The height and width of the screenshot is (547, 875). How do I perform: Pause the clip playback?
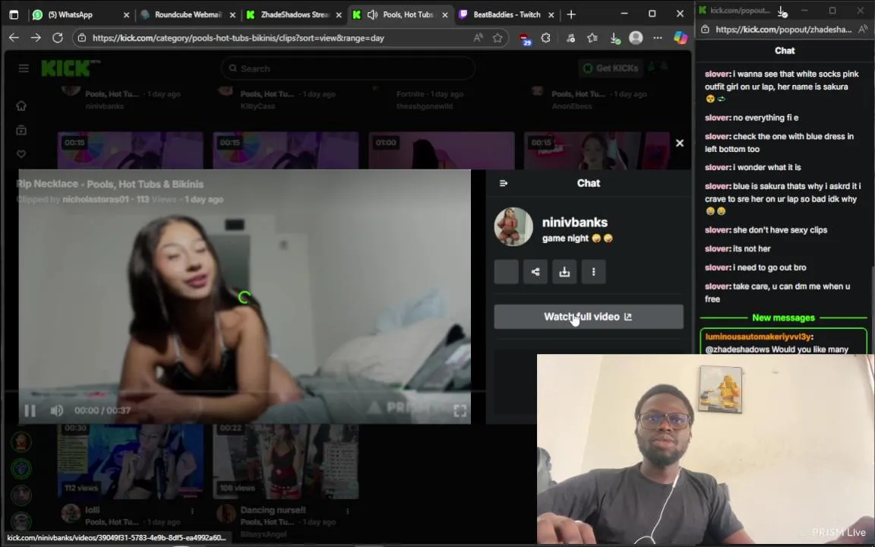click(x=30, y=411)
